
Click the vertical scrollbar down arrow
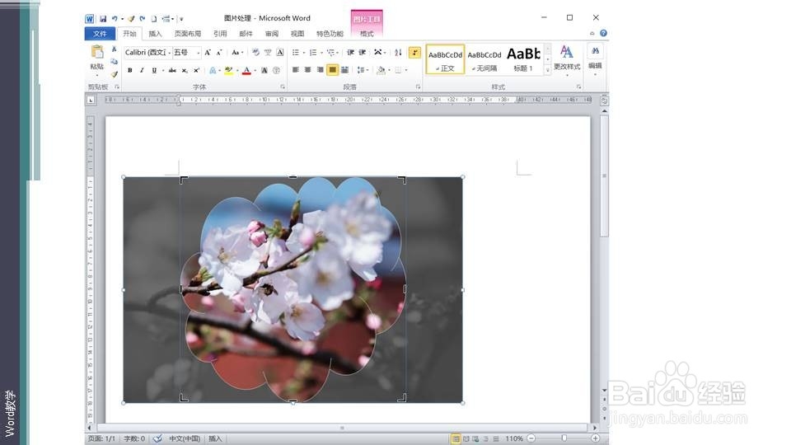click(x=604, y=391)
